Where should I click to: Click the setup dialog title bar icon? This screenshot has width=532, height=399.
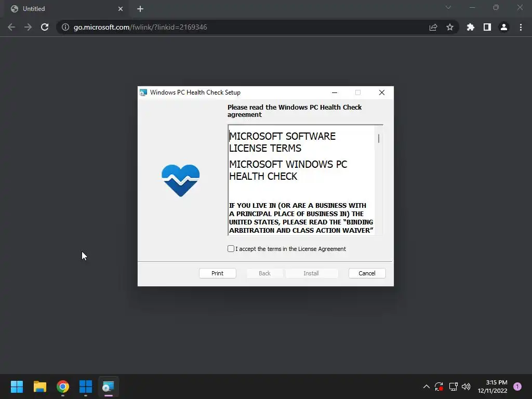click(143, 92)
